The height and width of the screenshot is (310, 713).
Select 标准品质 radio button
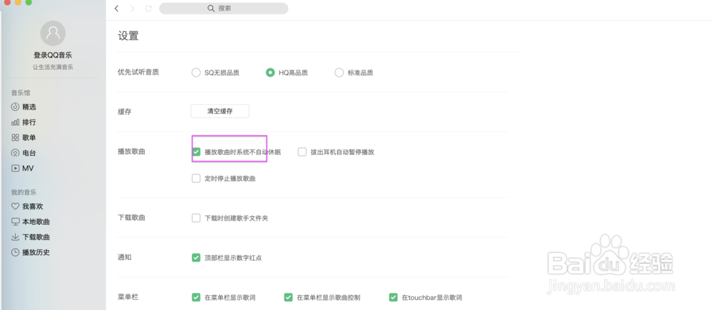pos(339,73)
